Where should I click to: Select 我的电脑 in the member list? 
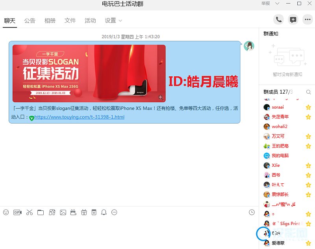pyautogui.click(x=287, y=155)
